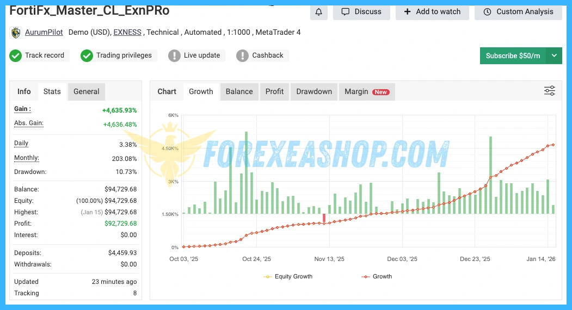
Task: Open the EXNESS broker link
Action: tap(127, 33)
